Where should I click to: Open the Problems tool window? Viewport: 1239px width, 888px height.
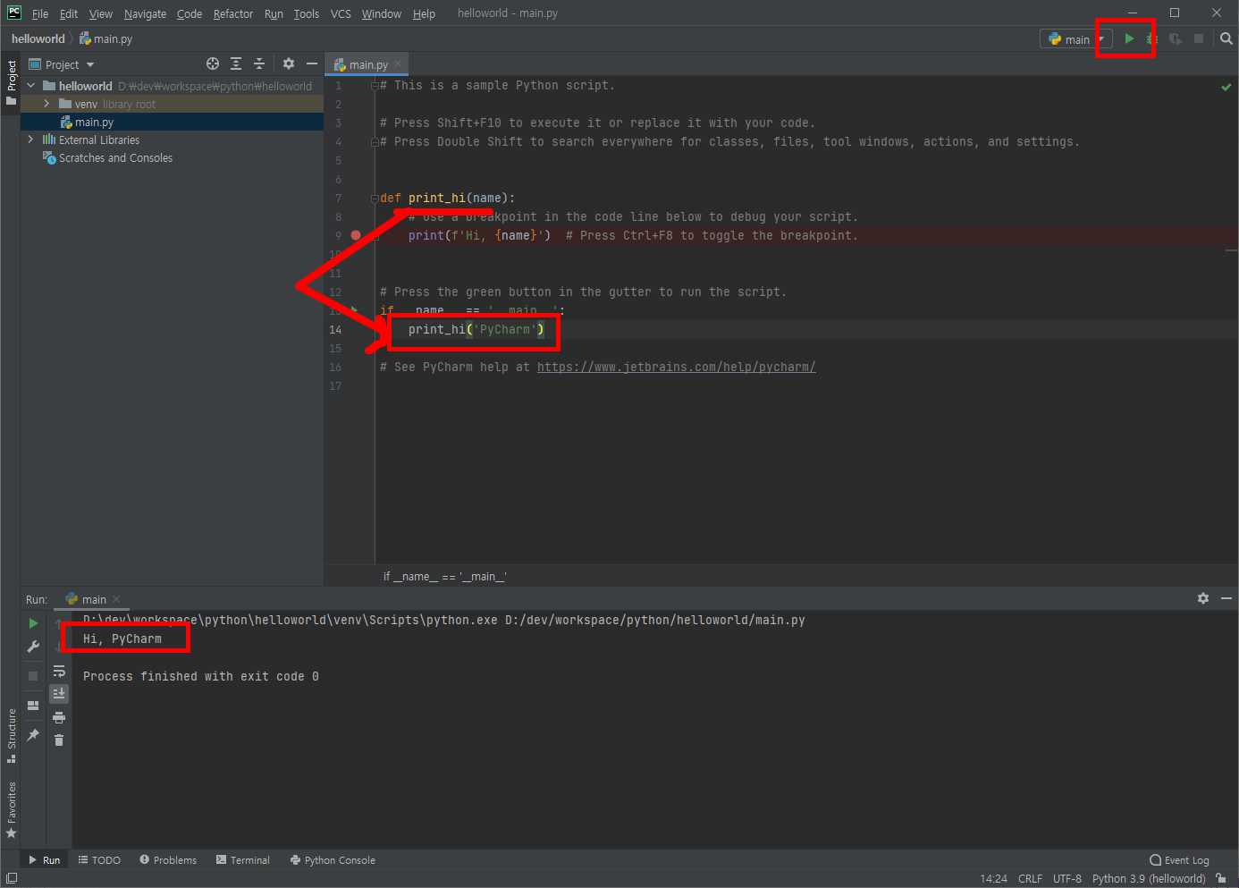pos(168,860)
